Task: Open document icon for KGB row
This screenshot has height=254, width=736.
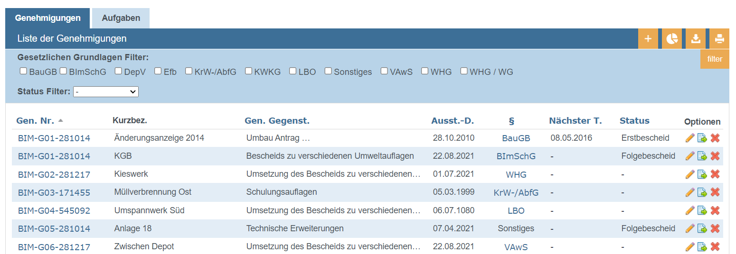Action: (x=702, y=156)
